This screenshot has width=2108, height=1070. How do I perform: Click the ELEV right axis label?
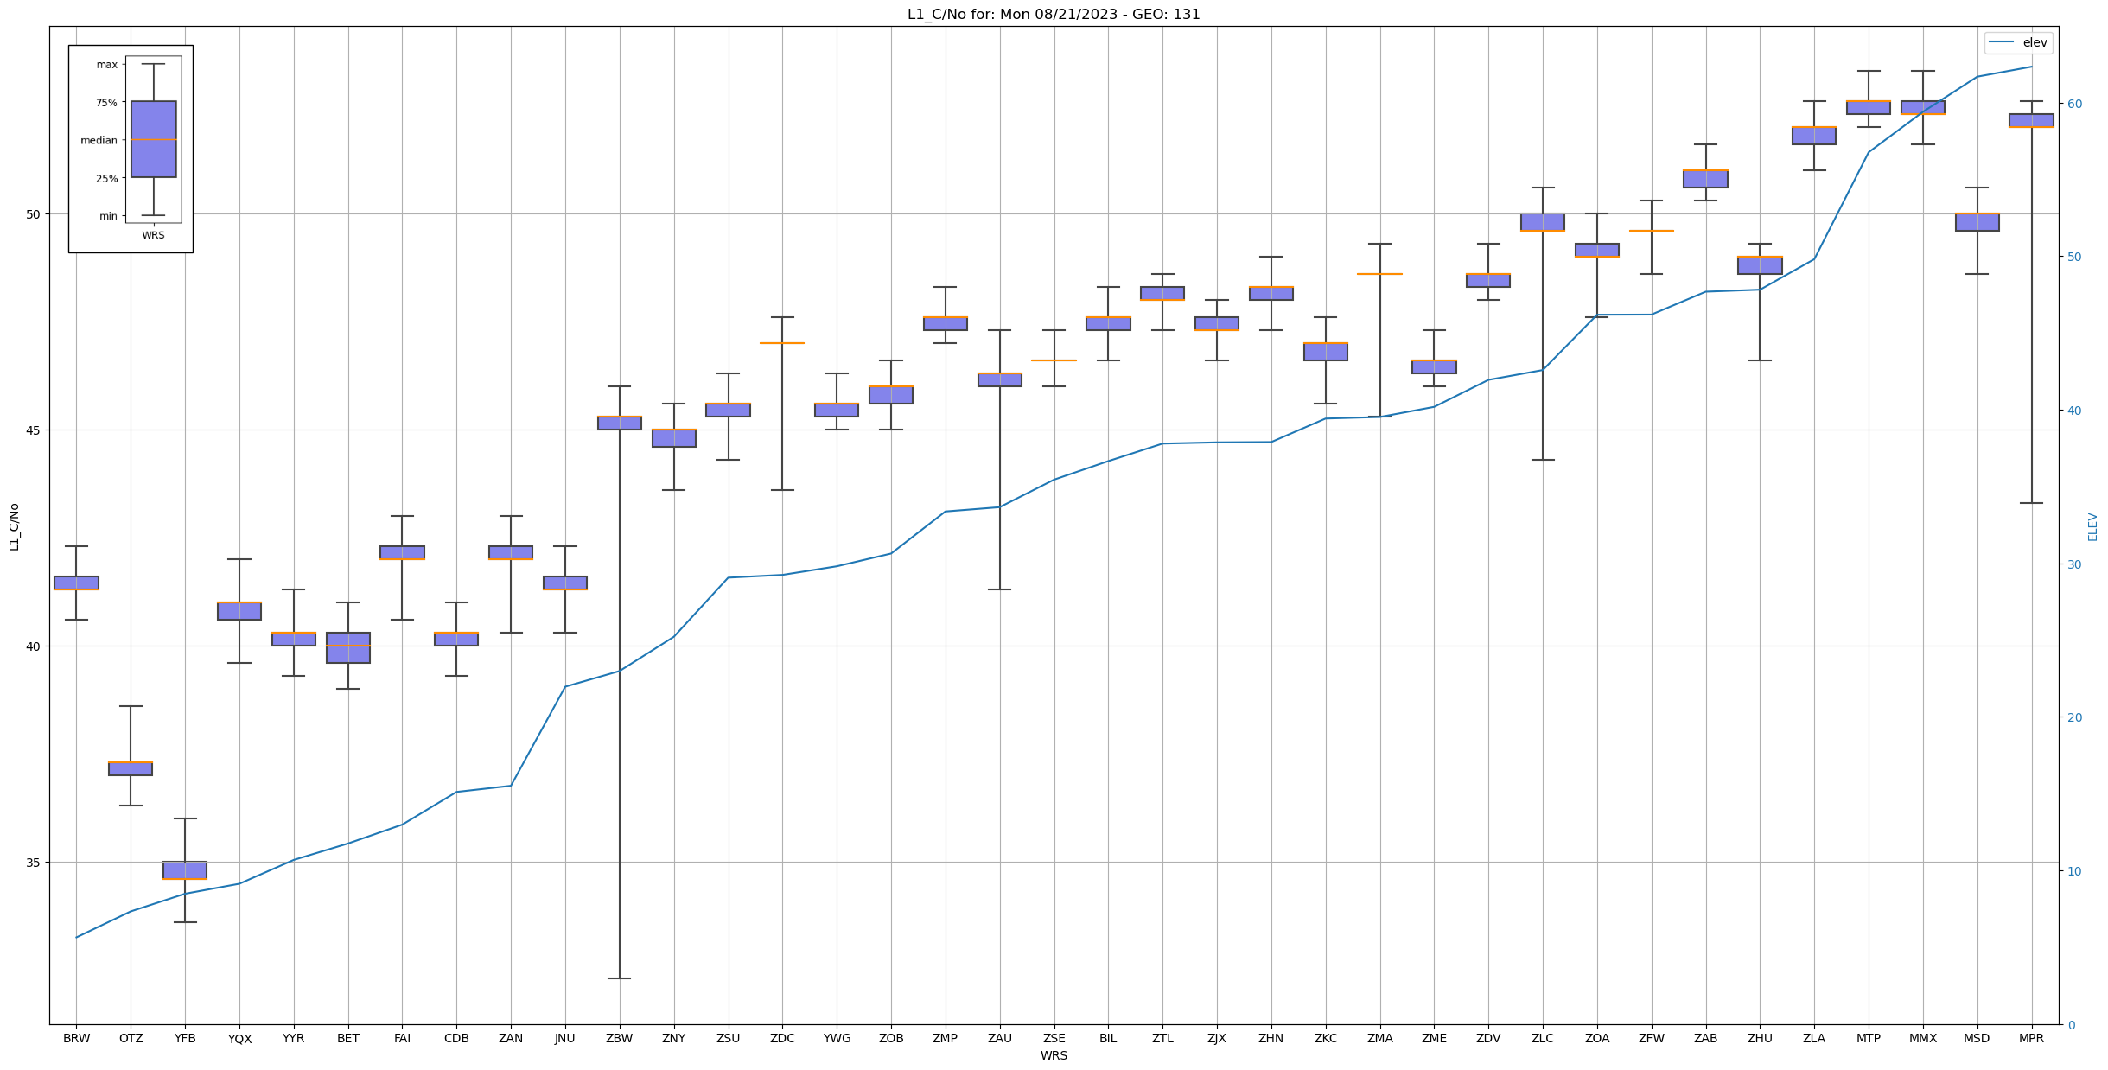2092,526
